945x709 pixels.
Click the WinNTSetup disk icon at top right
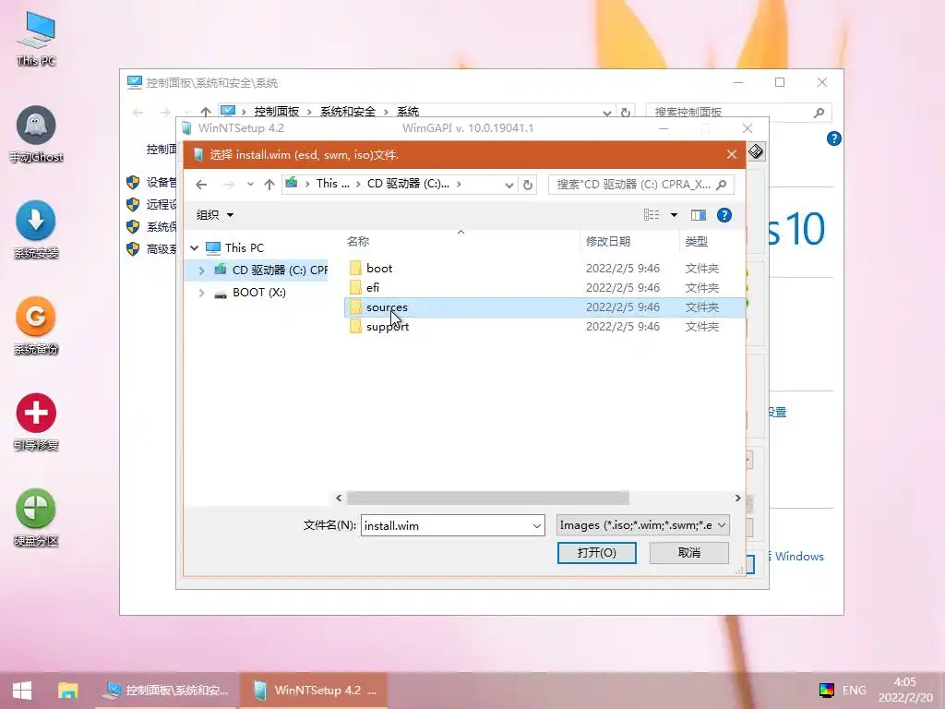(x=756, y=151)
